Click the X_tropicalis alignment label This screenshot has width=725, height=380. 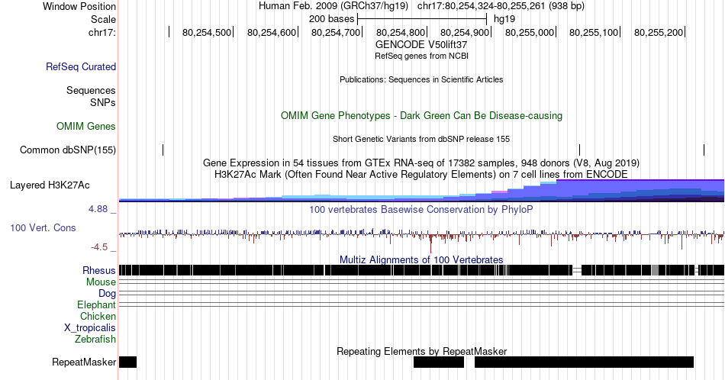(x=90, y=328)
